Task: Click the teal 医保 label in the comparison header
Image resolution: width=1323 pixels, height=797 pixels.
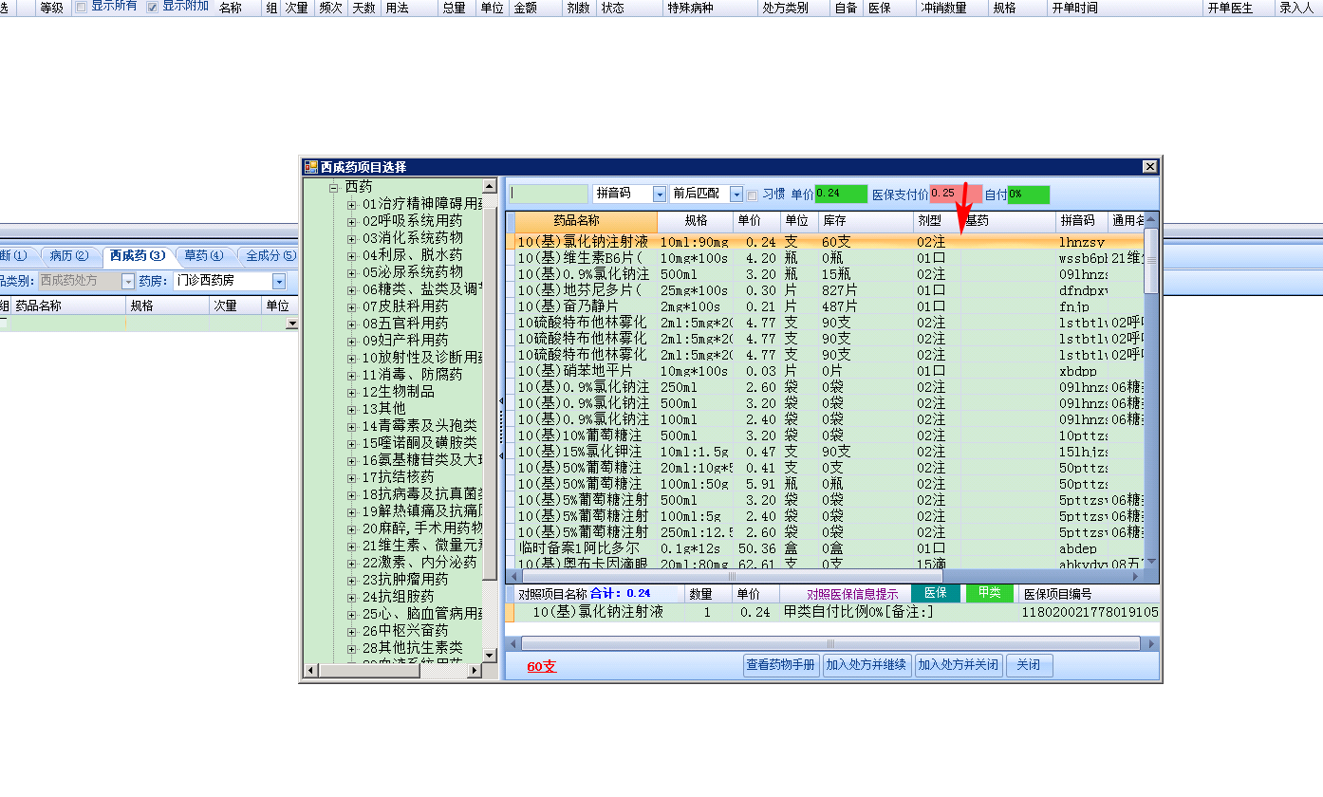Action: pyautogui.click(x=936, y=593)
